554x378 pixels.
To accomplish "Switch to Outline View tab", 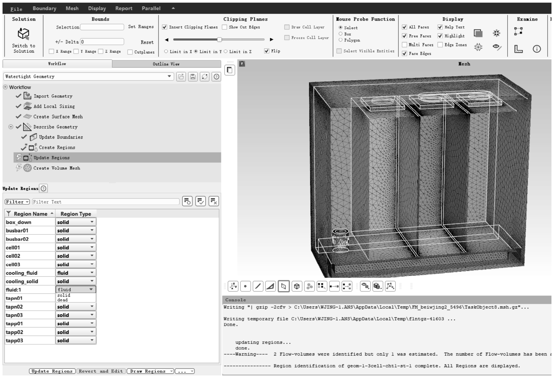I will point(166,64).
